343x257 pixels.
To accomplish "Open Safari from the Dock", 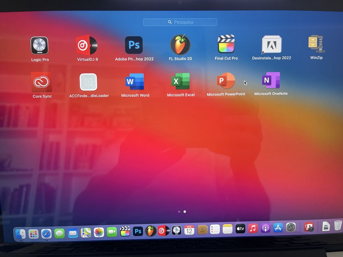I will (46, 234).
